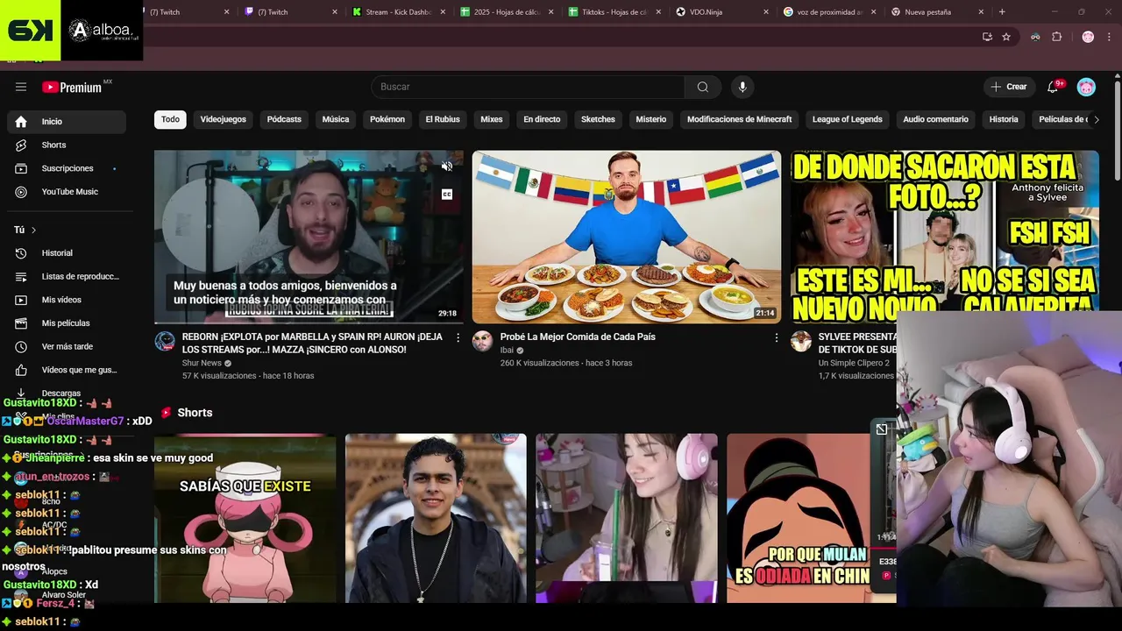Screen dimensions: 1122x631
Task: Select the Videojuegos filter chip
Action: pyautogui.click(x=224, y=119)
